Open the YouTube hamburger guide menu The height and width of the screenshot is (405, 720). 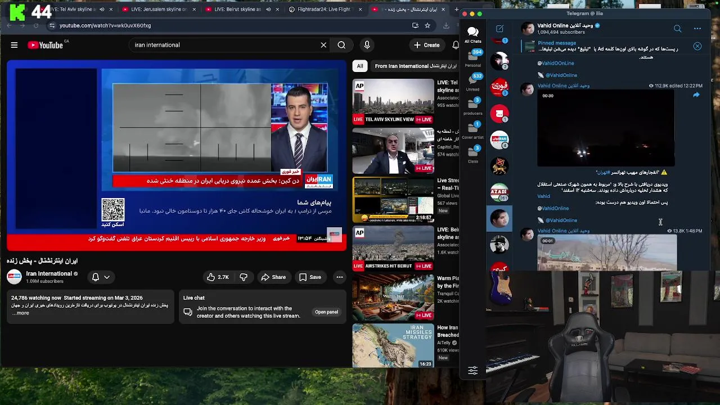pyautogui.click(x=14, y=45)
